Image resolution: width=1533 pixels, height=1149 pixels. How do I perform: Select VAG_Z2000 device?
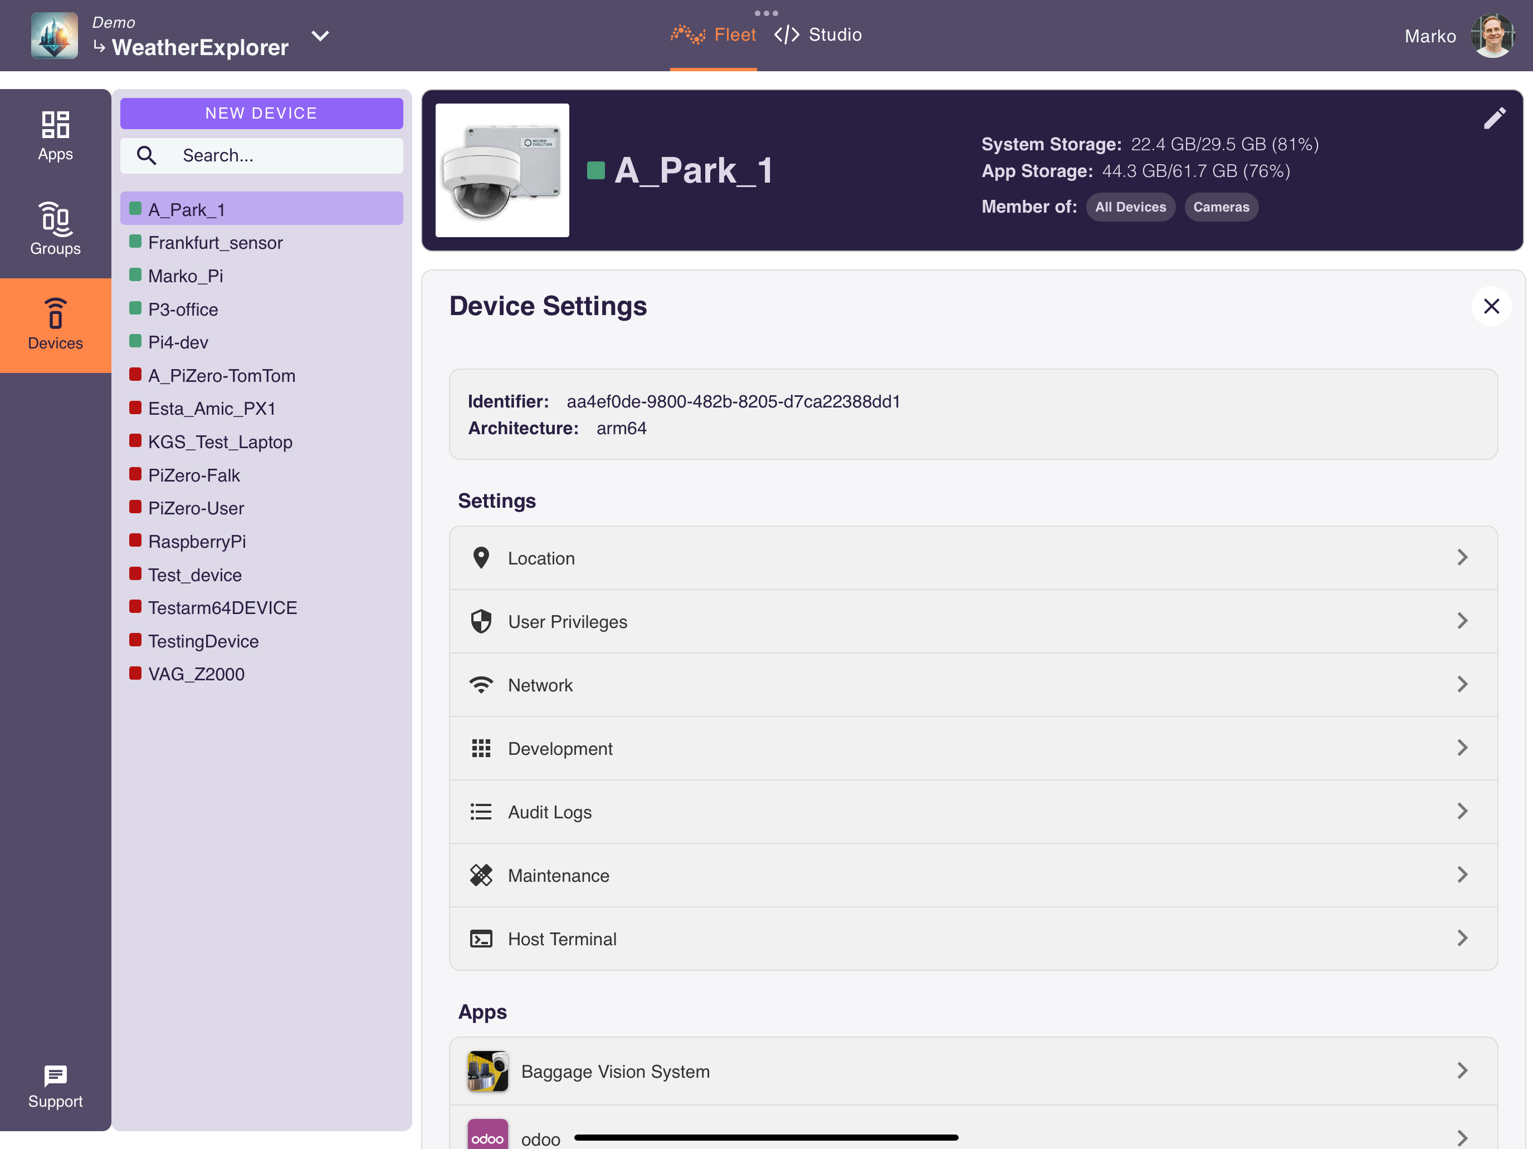(x=261, y=674)
